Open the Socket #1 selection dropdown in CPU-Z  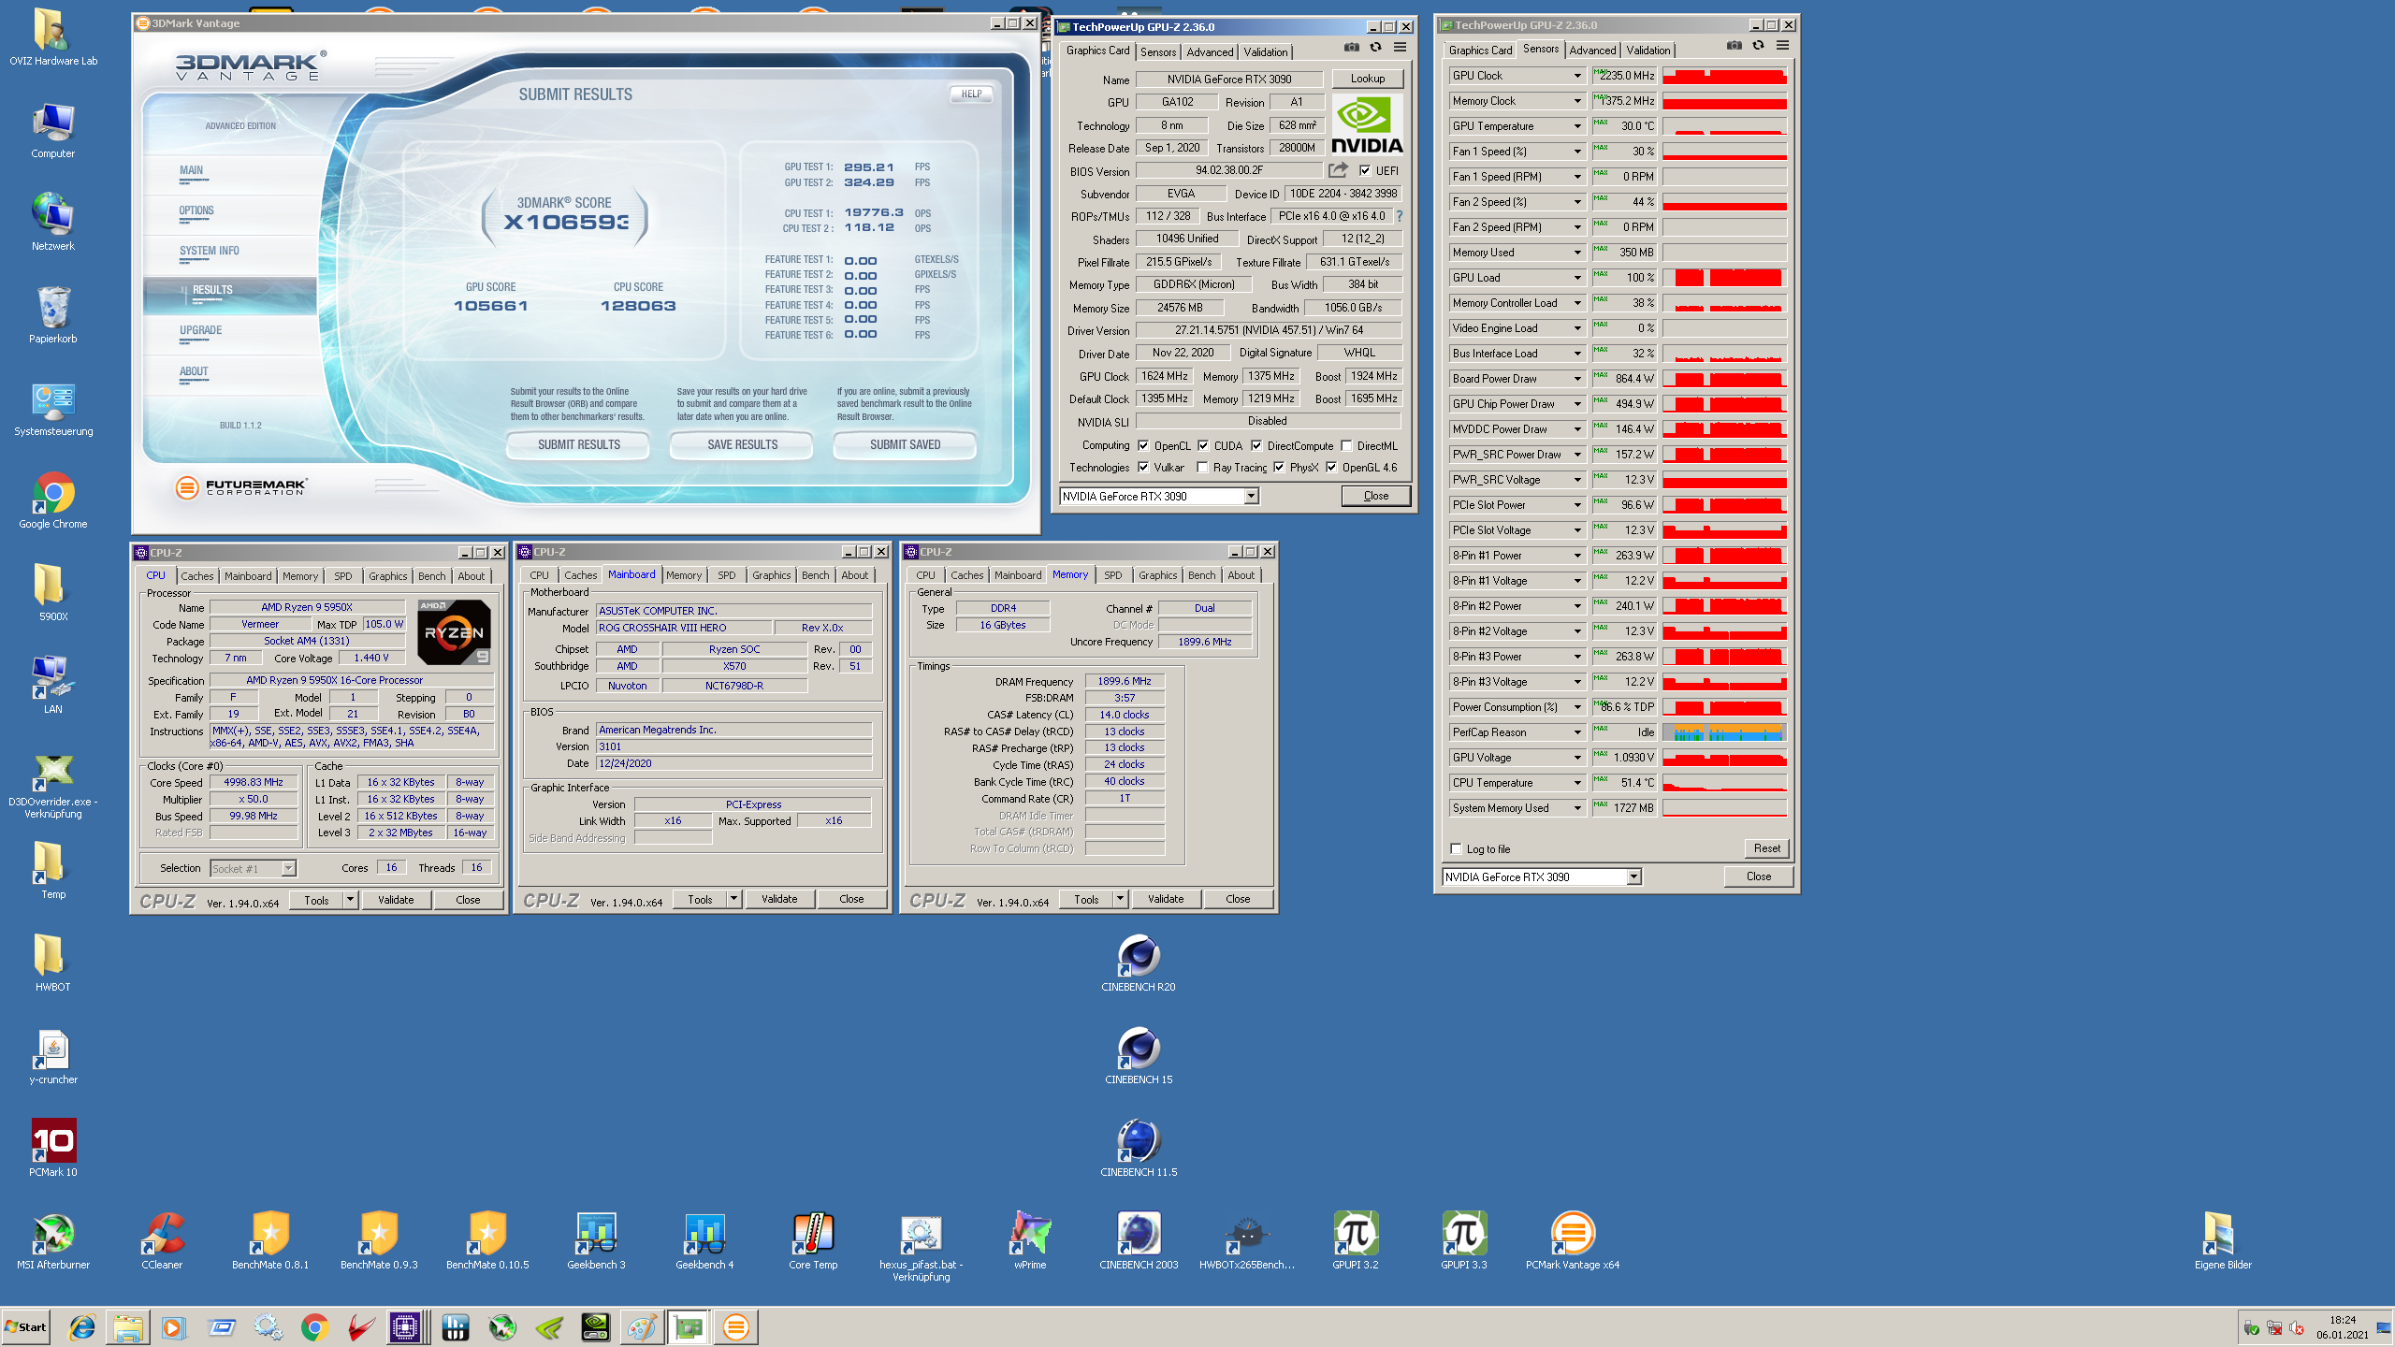288,868
